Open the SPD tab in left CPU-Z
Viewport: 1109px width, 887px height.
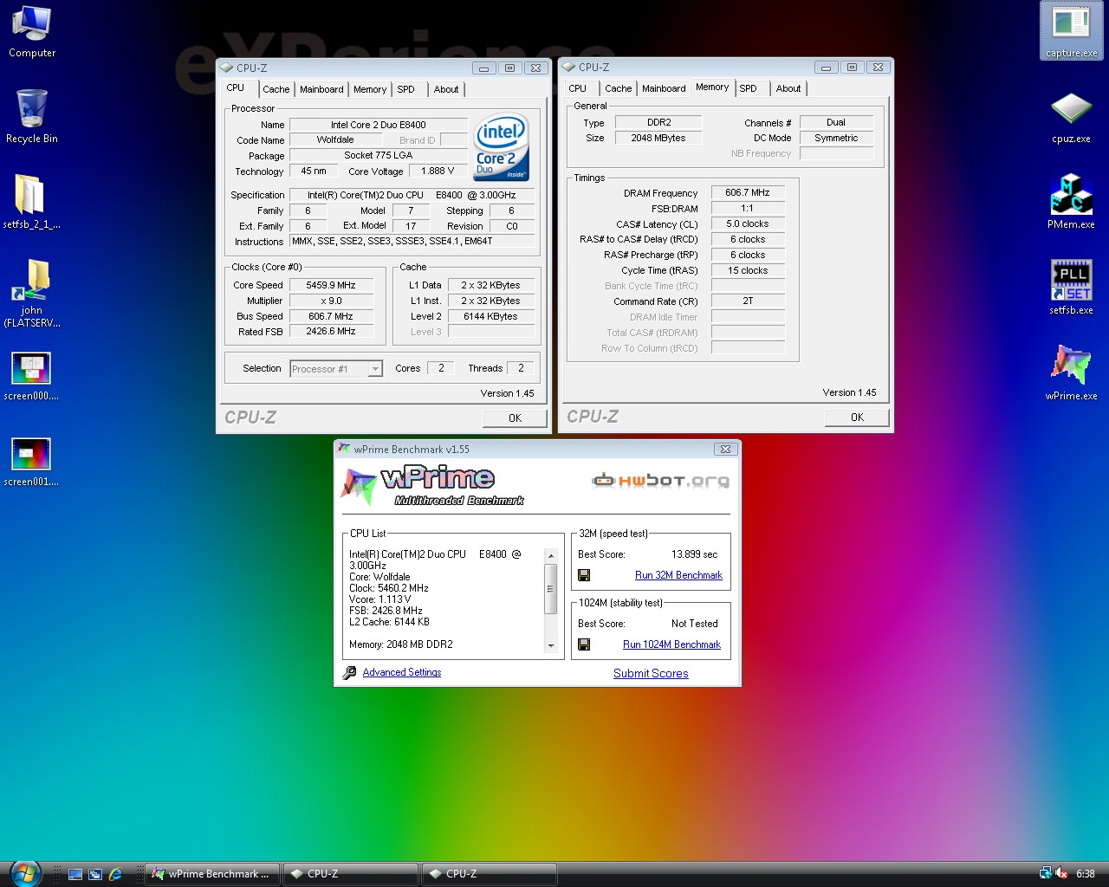click(x=406, y=89)
